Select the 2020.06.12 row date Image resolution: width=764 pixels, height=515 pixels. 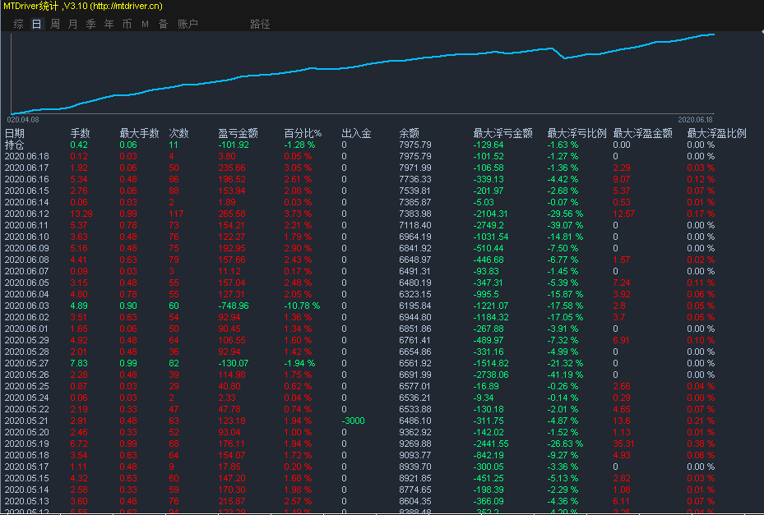[x=27, y=214]
